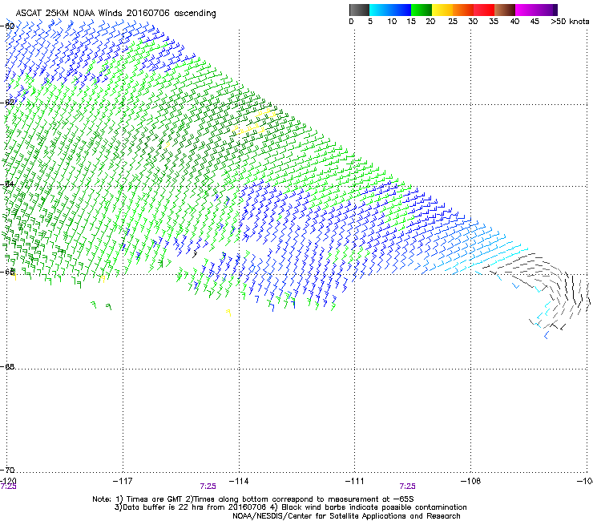Viewport: 593px width, 521px height.
Task: Click the title 'ASCAT 25KM NOAA Winds 20160706 ascending'
Action: [x=115, y=13]
